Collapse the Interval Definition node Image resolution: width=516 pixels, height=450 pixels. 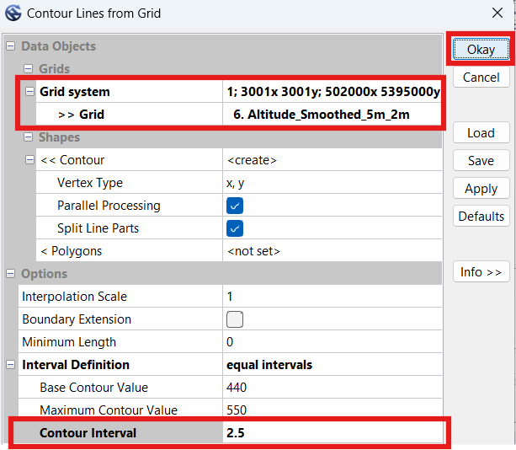pos(11,365)
